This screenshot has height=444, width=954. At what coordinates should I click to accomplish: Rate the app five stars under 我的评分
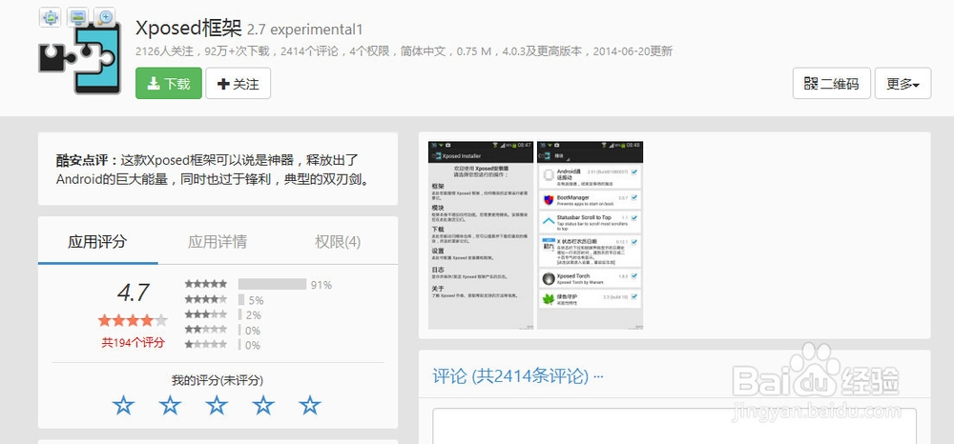310,405
